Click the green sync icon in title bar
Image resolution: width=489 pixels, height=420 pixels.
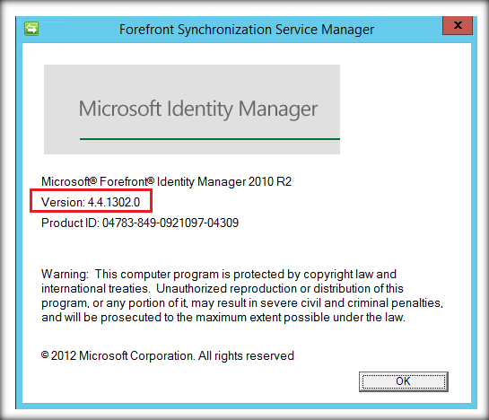point(31,29)
